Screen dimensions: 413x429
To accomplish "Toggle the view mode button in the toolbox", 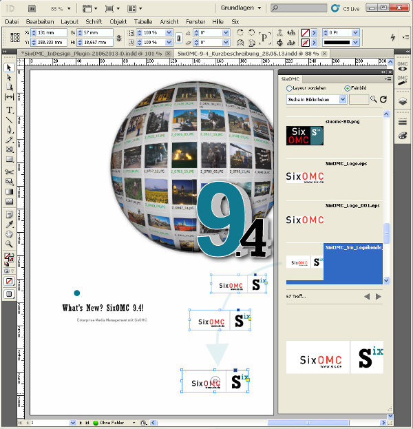I will click(9, 294).
